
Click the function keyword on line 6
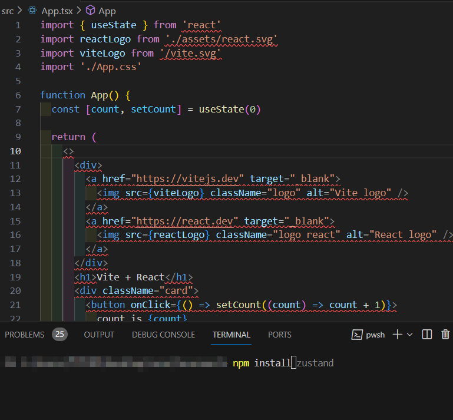[62, 95]
